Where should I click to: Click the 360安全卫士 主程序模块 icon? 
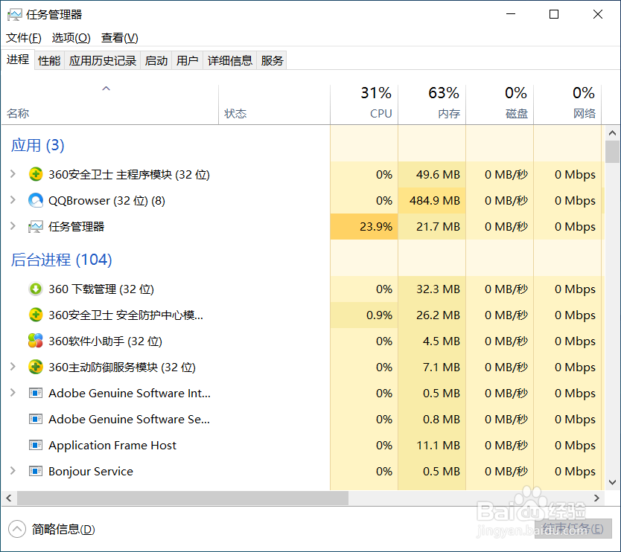click(36, 175)
